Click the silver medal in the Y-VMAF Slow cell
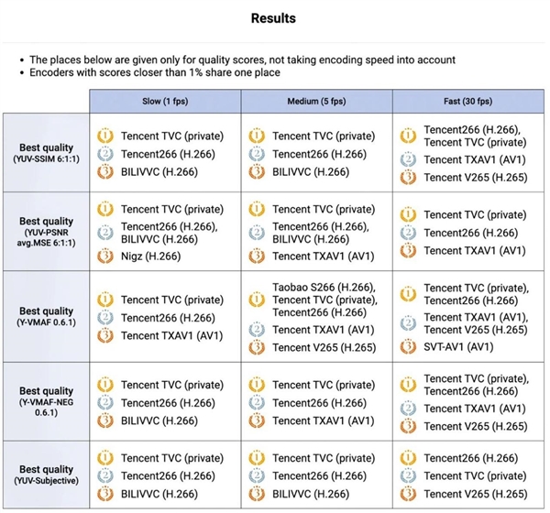Image resolution: width=550 pixels, height=513 pixels. coord(106,318)
